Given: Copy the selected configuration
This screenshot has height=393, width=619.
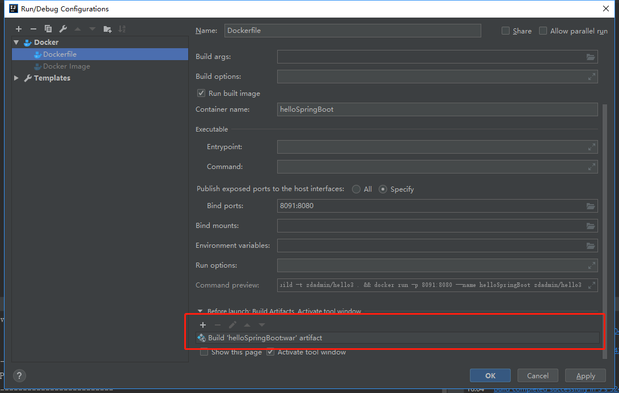Looking at the screenshot, I should pos(48,29).
